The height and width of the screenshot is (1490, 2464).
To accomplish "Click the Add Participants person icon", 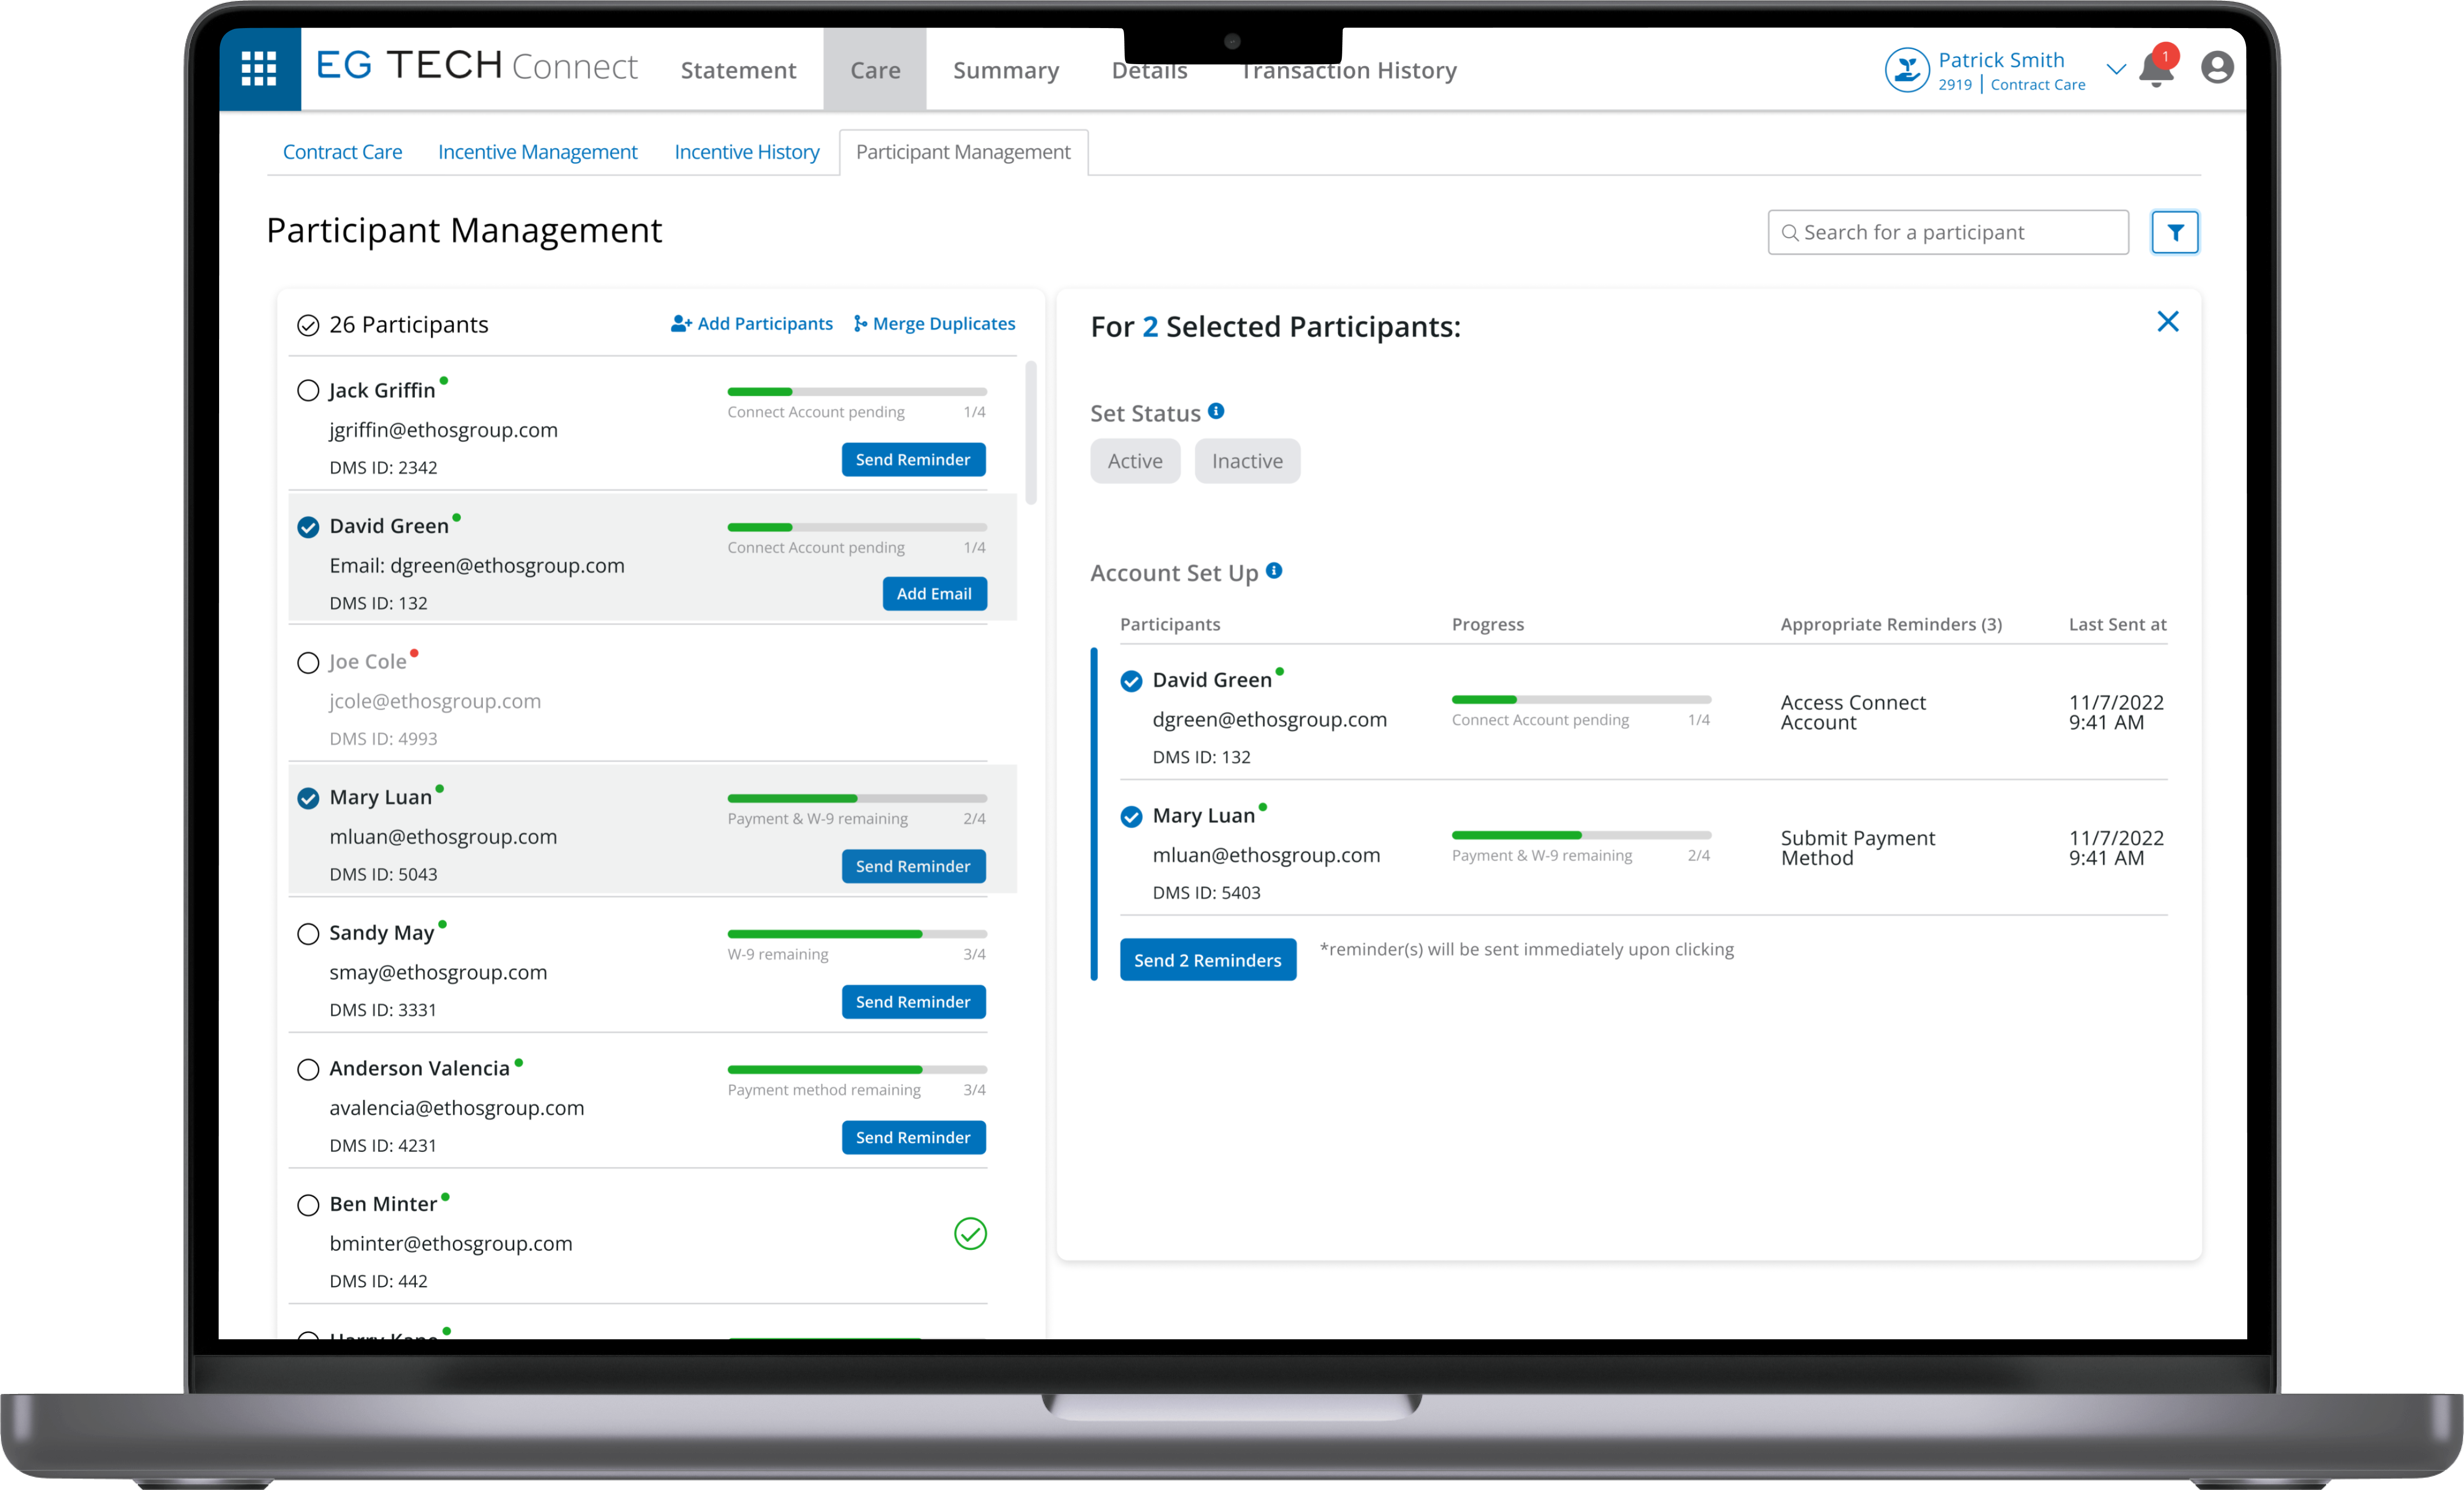I will pyautogui.click(x=681, y=323).
